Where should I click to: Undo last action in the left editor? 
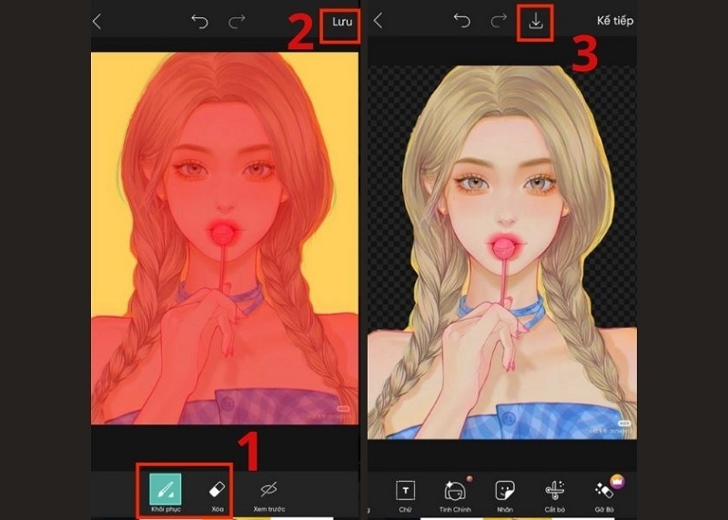[x=199, y=21]
